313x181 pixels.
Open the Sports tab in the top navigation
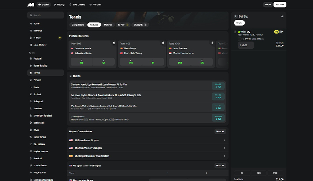(44, 4)
